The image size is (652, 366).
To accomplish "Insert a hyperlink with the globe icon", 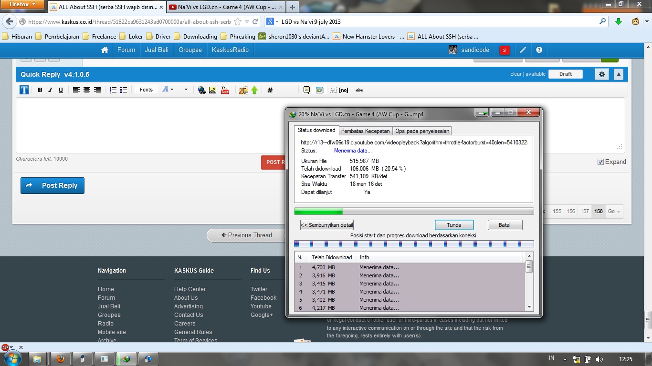I will tap(201, 90).
